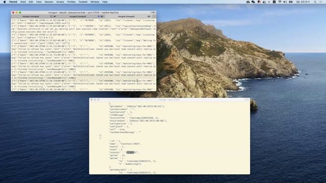Click the "optimeDurable" line

coord(120,169)
